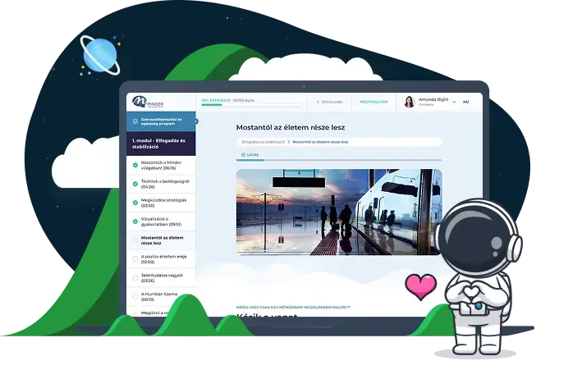Click Amanda Right's profile avatar
The image size is (582, 379).
coord(409,102)
